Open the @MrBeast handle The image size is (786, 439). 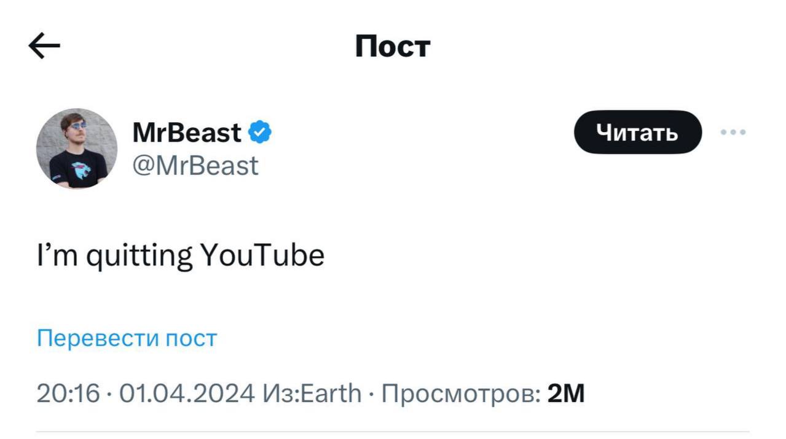coord(195,166)
